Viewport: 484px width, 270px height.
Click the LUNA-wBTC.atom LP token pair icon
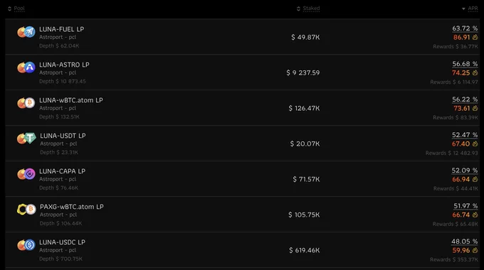click(x=26, y=102)
